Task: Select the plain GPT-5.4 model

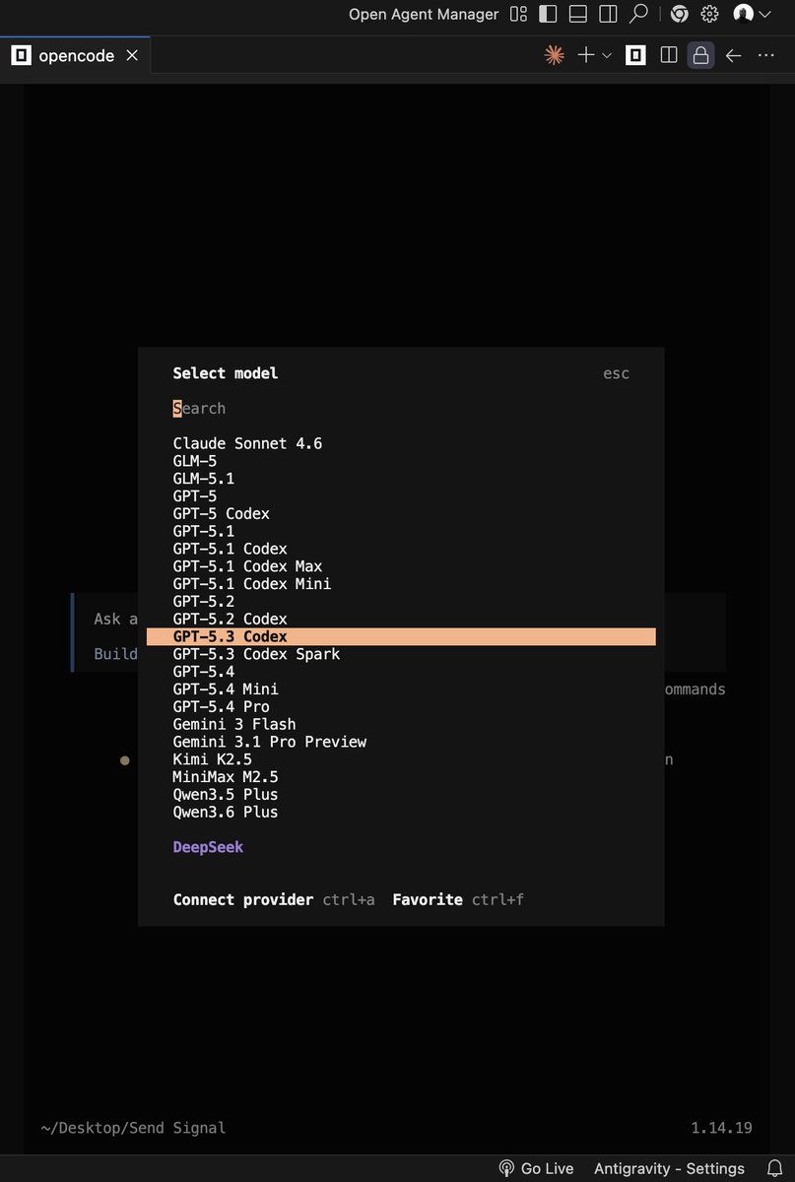Action: click(401, 672)
